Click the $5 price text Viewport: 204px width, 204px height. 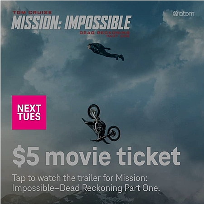click(26, 156)
